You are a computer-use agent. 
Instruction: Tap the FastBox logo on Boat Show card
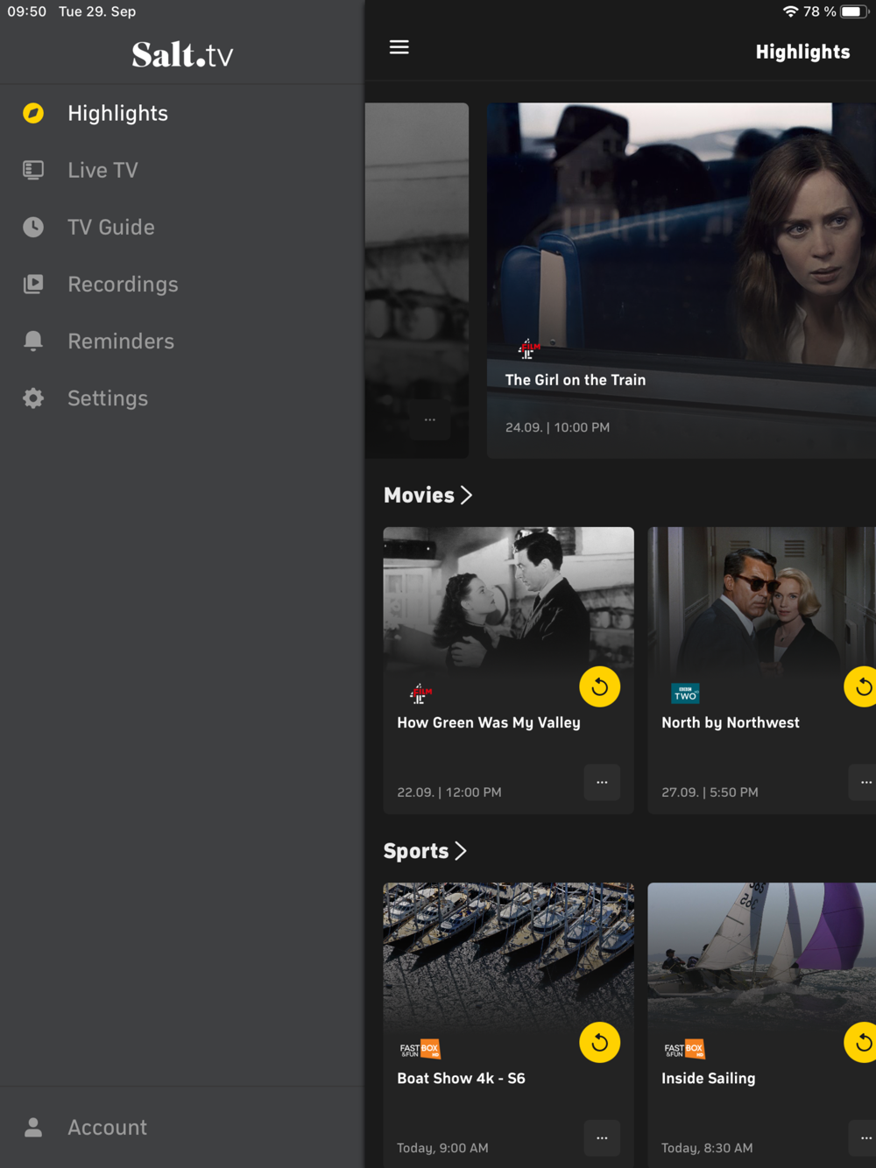tap(420, 1049)
